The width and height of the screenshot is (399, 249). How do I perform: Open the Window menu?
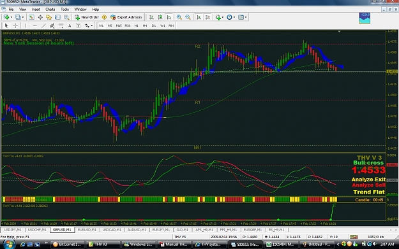click(x=80, y=10)
